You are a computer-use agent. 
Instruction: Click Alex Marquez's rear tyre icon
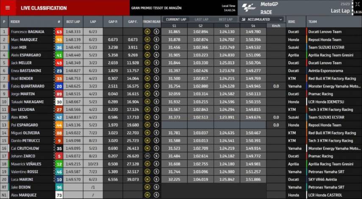click(x=156, y=195)
